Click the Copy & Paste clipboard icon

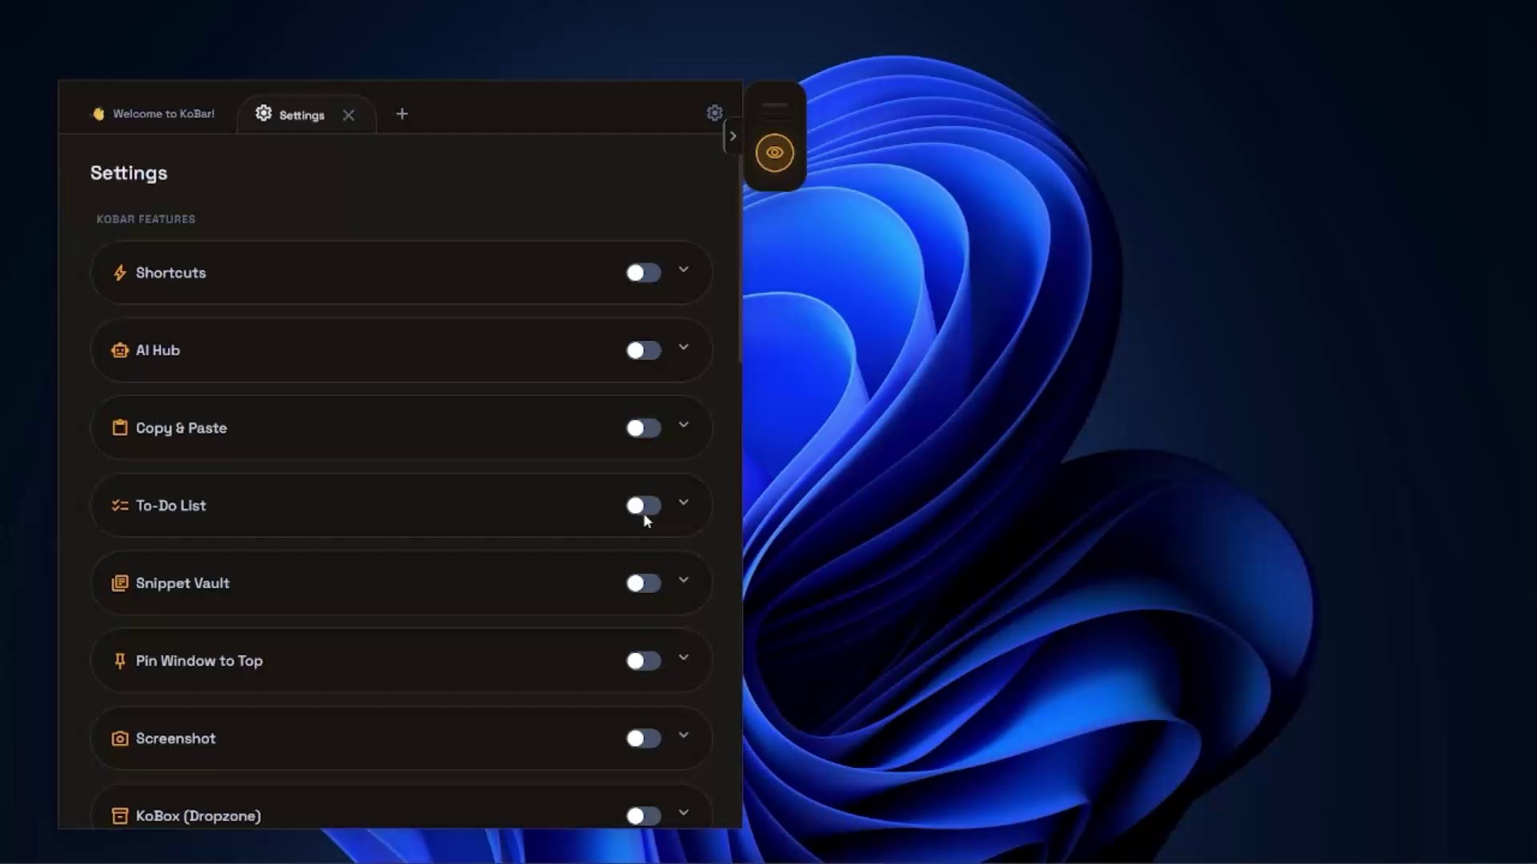click(120, 428)
